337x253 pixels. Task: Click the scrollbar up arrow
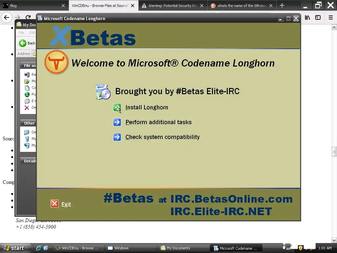[334, 27]
